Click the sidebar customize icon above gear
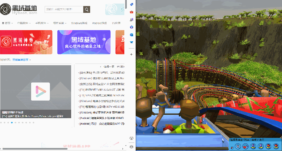The image size is (282, 151). click(131, 138)
